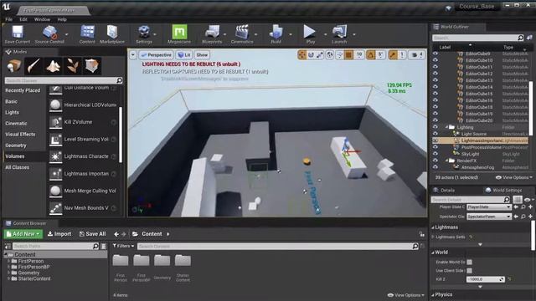Click the Show button in viewport
536x301 pixels.
pos(202,55)
